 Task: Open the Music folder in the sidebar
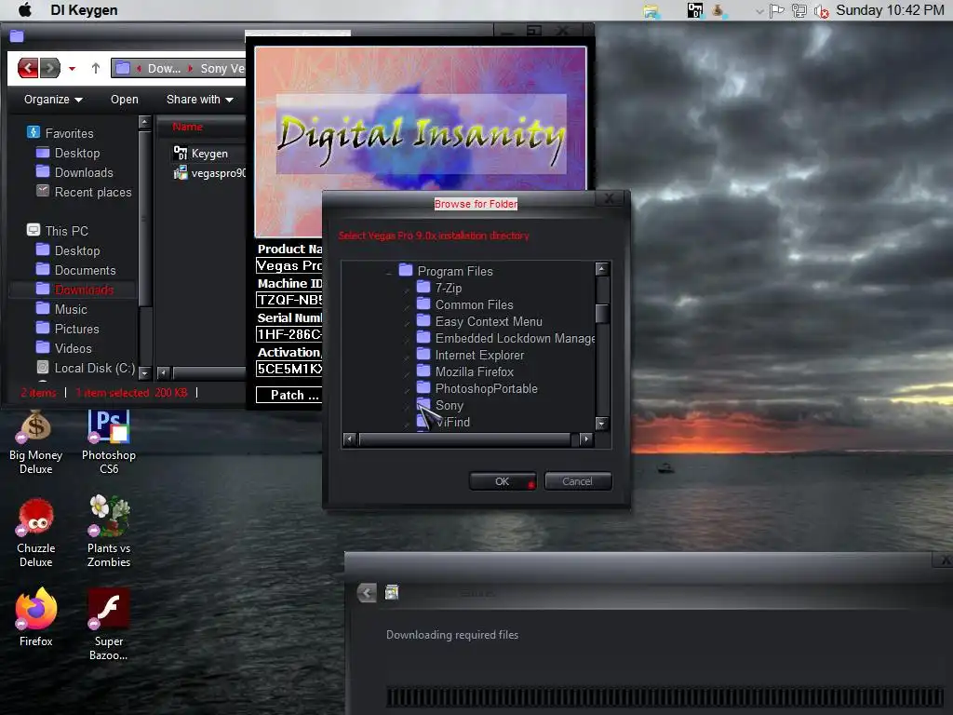(61, 309)
